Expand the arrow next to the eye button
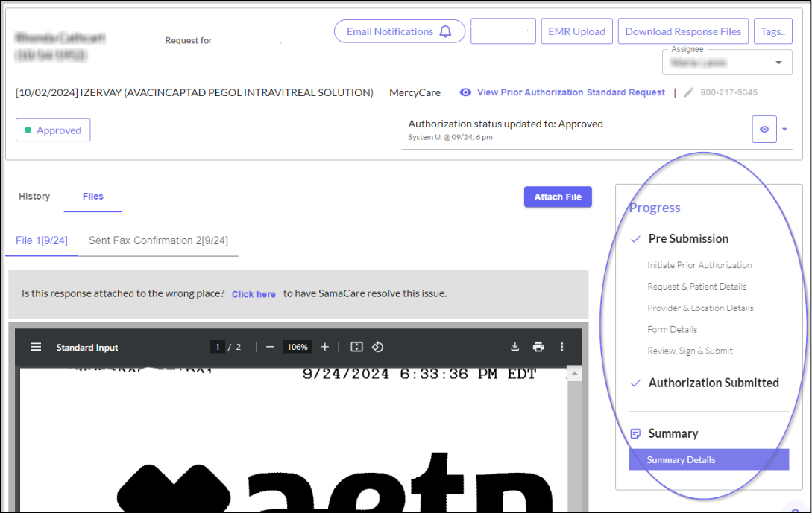The width and height of the screenshot is (812, 513). click(x=784, y=130)
